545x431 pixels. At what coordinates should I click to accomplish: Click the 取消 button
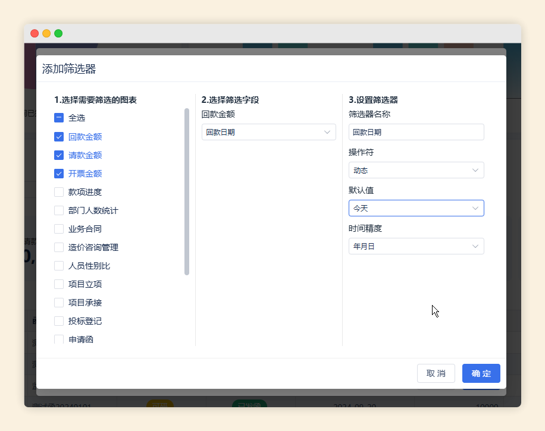tap(436, 373)
